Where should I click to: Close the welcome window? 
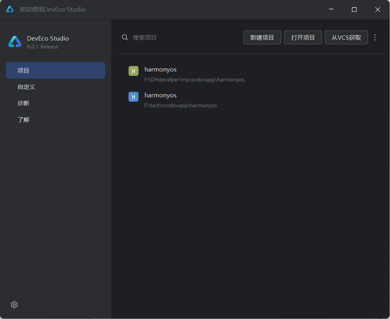tap(378, 10)
